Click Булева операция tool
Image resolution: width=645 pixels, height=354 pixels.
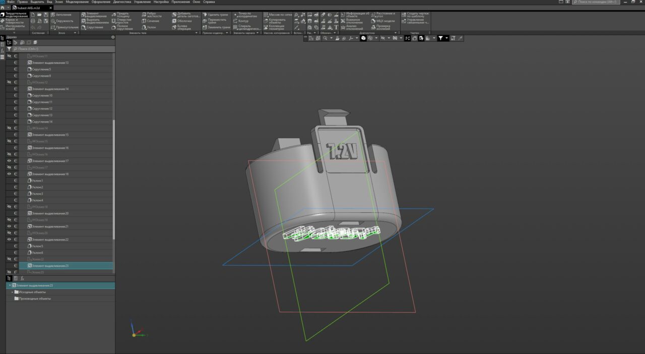[x=181, y=27]
